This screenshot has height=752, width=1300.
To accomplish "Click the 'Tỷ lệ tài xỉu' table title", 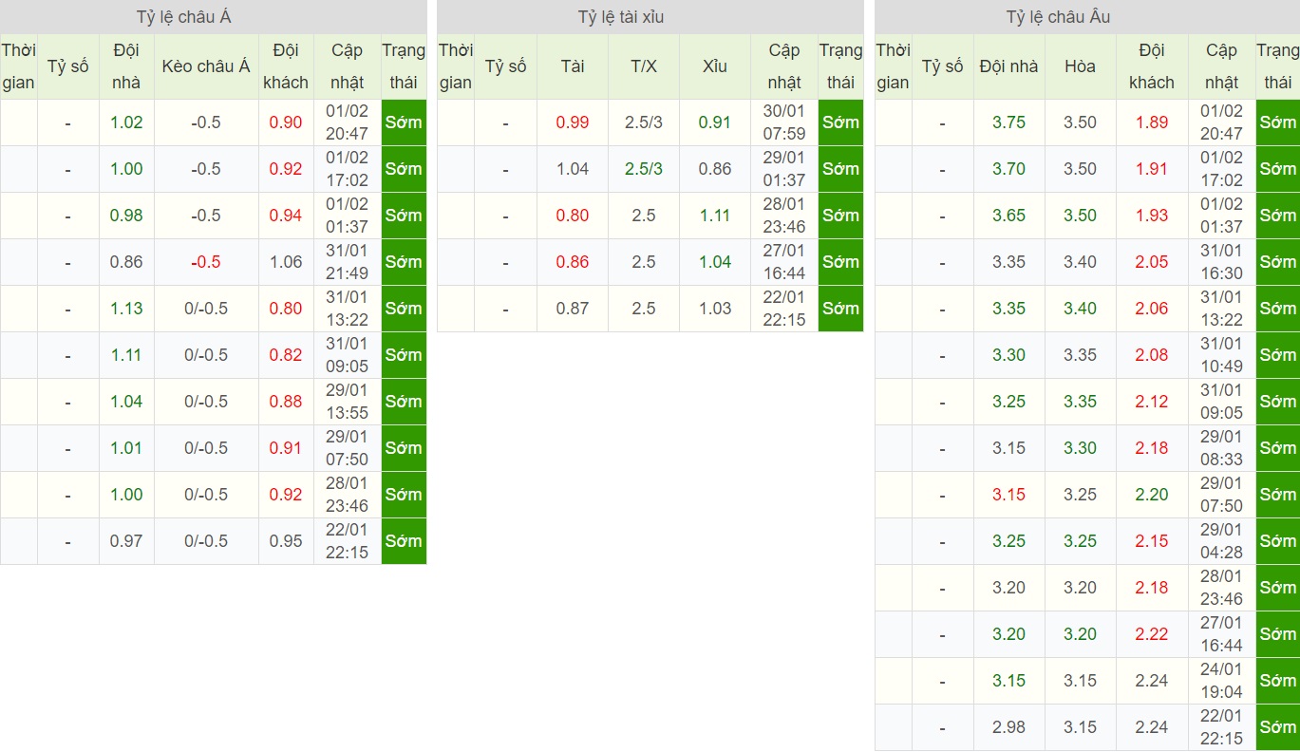I will pos(622,17).
